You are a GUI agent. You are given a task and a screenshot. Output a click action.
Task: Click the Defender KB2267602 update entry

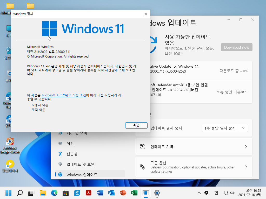click(201, 91)
